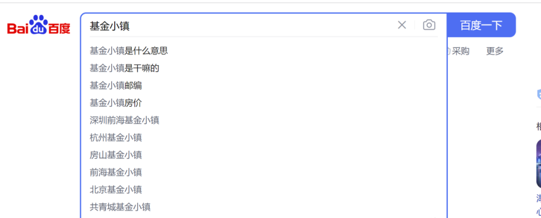
Task: Choose the 基金小镇房价 suggestion
Action: coord(116,103)
